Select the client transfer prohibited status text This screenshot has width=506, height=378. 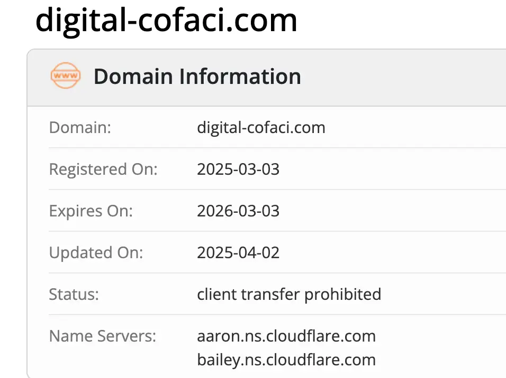tap(289, 294)
